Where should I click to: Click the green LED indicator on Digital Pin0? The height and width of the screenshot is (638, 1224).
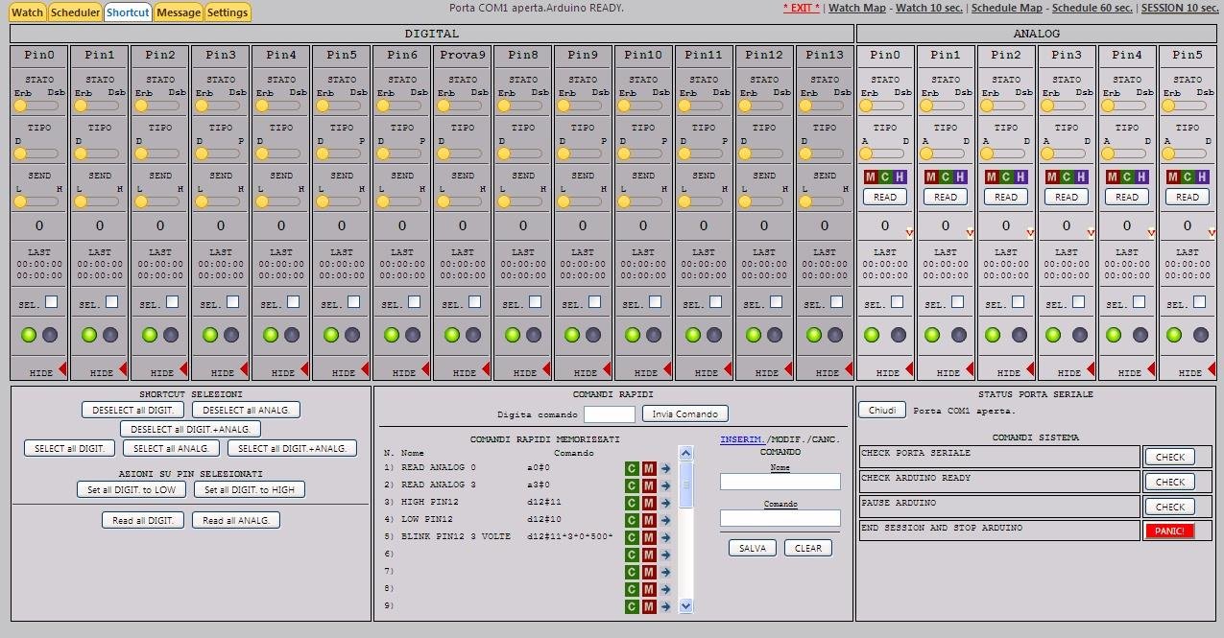coord(28,335)
